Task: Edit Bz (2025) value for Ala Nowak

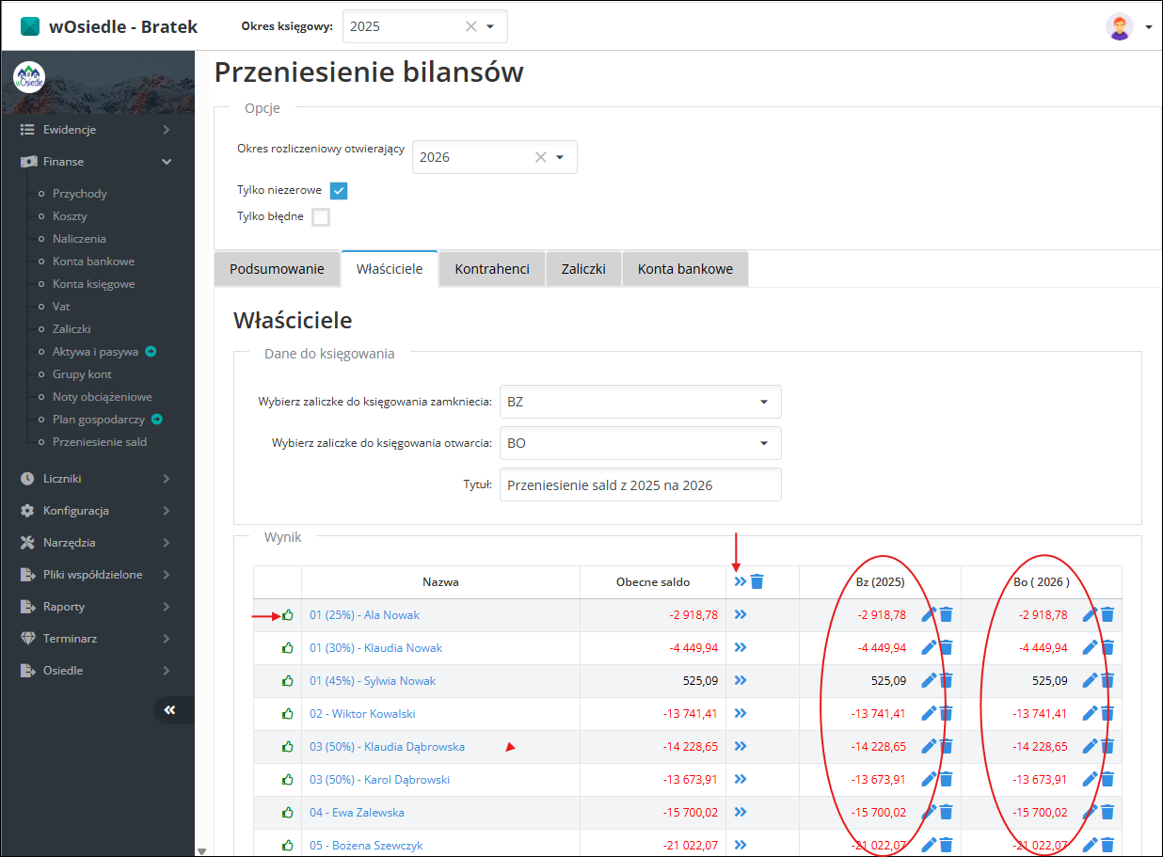Action: [x=929, y=614]
